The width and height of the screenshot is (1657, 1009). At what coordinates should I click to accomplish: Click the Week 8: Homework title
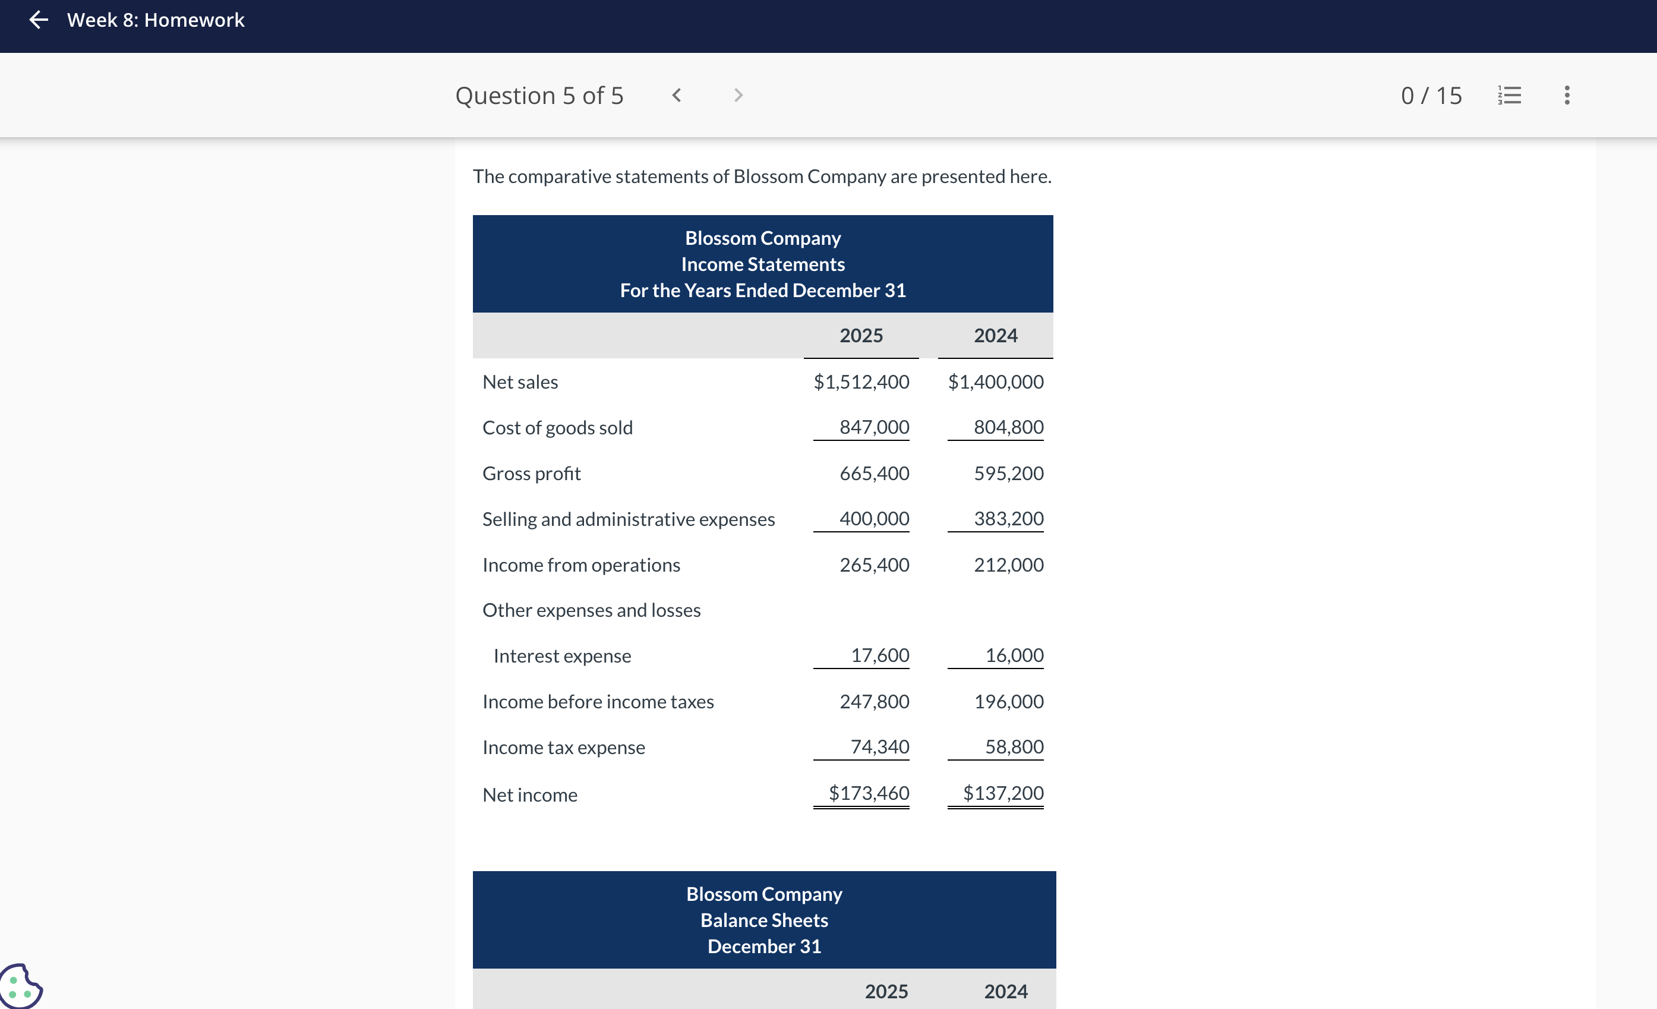pos(155,20)
